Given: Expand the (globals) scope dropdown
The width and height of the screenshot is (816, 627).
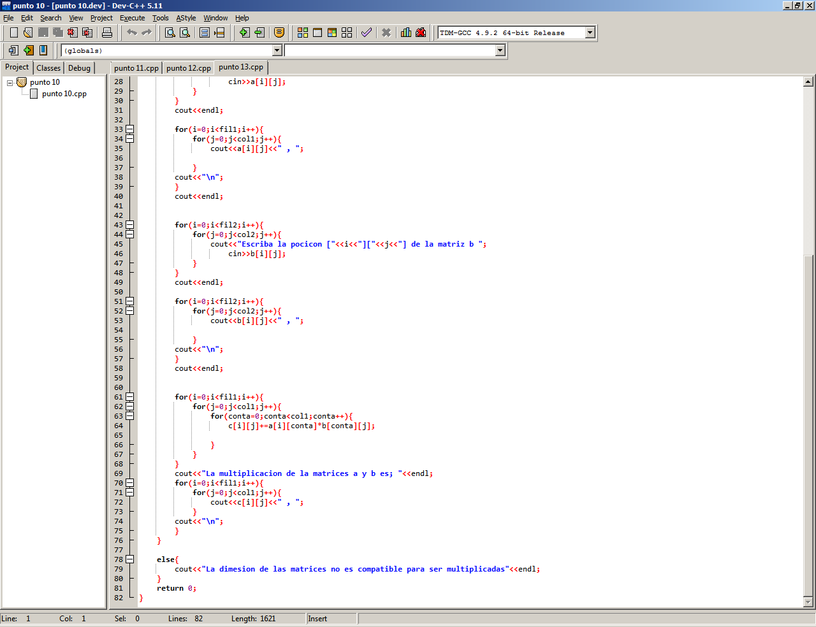Looking at the screenshot, I should 277,50.
